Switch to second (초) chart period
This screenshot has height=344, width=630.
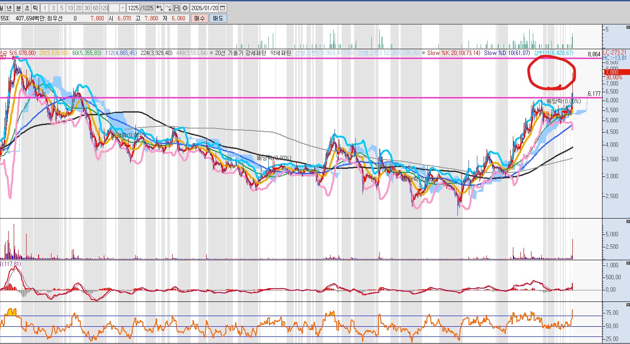tap(27, 8)
